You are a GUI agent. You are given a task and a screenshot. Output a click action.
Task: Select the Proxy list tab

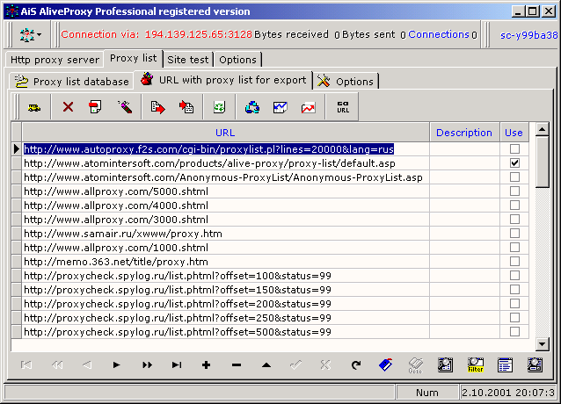133,58
